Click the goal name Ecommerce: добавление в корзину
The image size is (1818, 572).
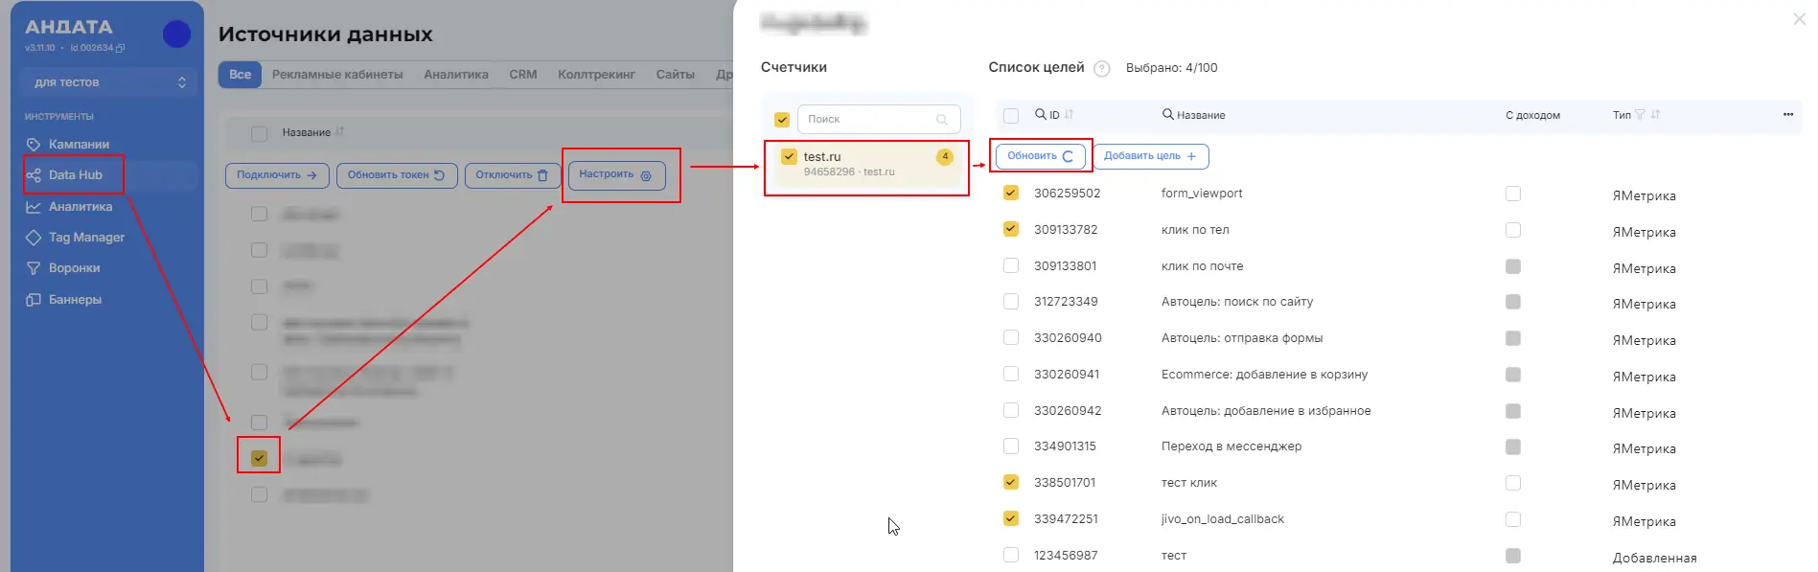pos(1264,375)
